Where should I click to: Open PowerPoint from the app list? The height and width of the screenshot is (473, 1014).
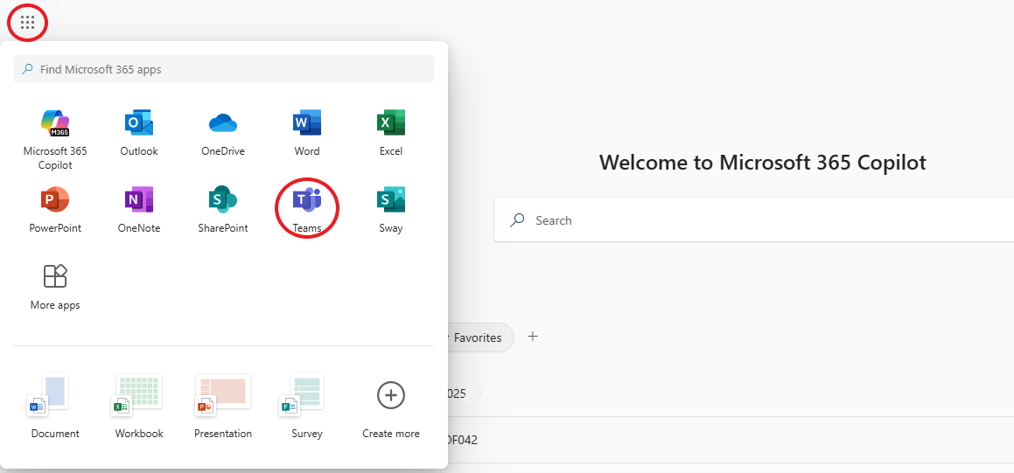click(55, 210)
